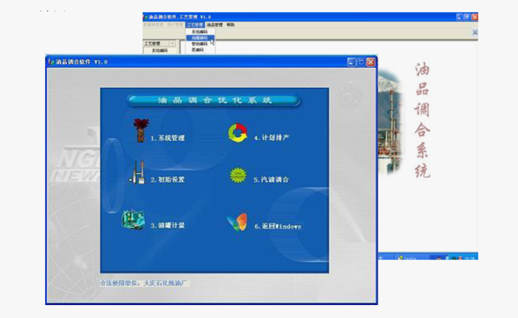This screenshot has height=318, width=518.
Task: Open 油品管理 menu in back window
Action: point(215,25)
